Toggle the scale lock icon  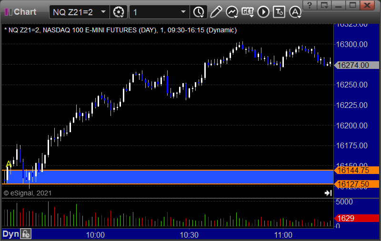click(26, 234)
